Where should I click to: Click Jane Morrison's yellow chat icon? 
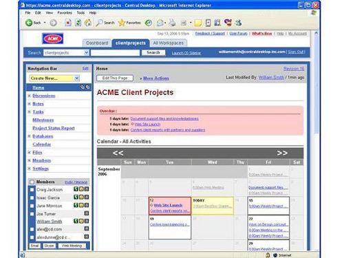(81, 205)
